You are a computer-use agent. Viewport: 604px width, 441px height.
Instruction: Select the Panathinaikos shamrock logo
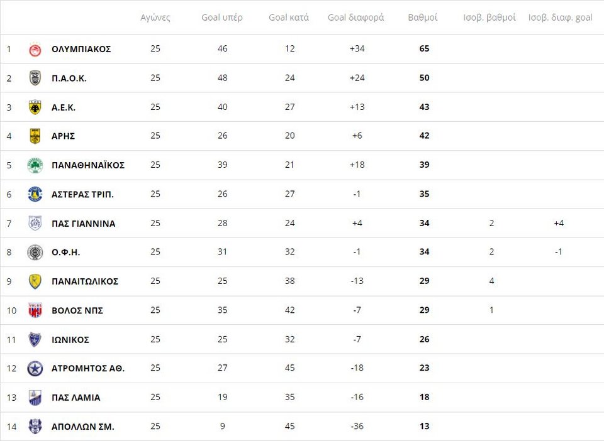35,165
